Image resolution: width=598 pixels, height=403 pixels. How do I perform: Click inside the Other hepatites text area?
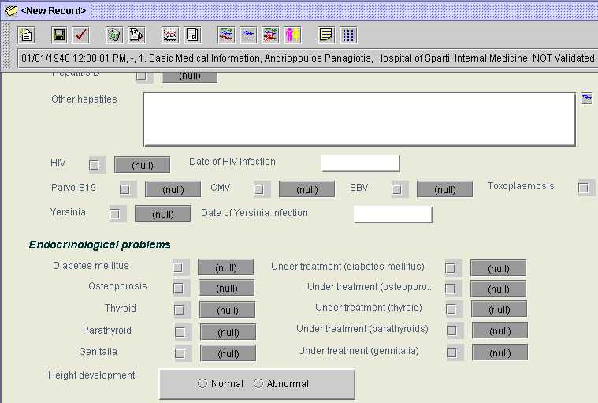click(x=358, y=119)
